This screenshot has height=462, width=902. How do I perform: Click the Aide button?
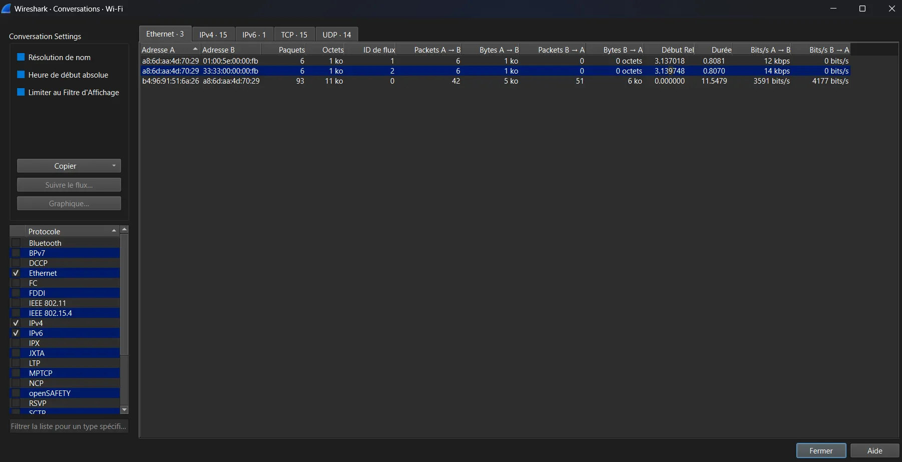pyautogui.click(x=874, y=450)
